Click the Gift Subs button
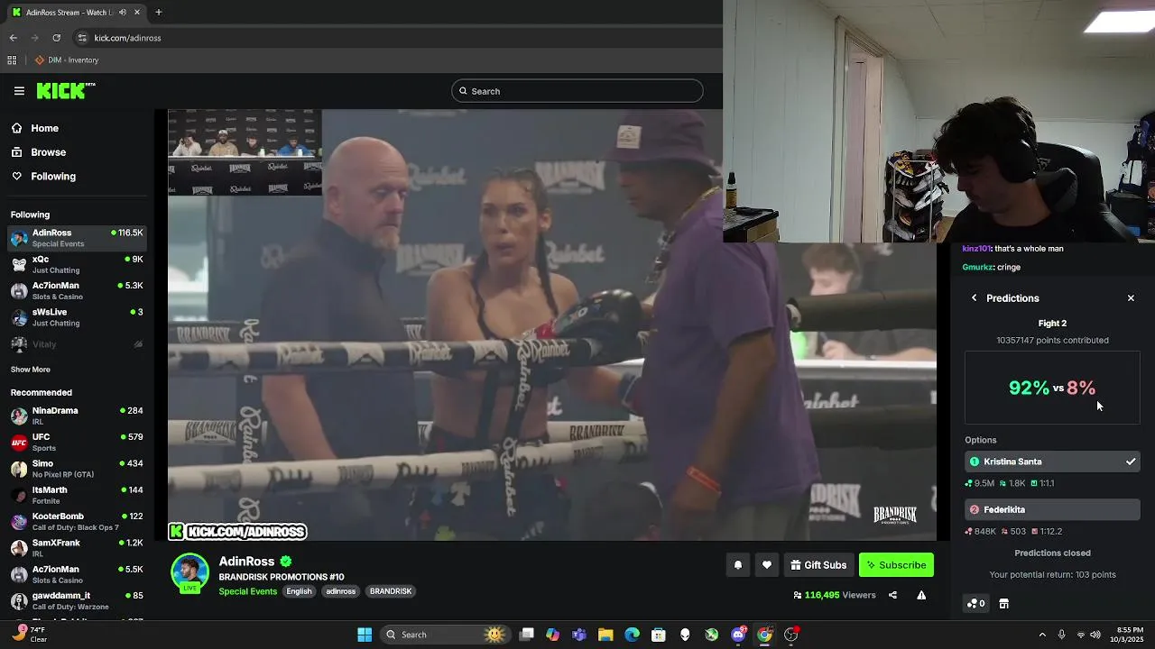The width and height of the screenshot is (1155, 649). (x=818, y=565)
